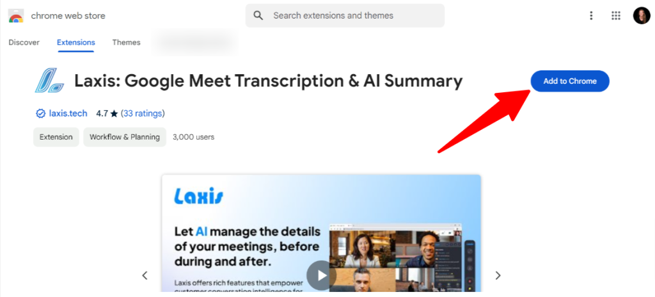This screenshot has height=297, width=655.
Task: Open the laxis.tech publisher link
Action: pyautogui.click(x=68, y=113)
